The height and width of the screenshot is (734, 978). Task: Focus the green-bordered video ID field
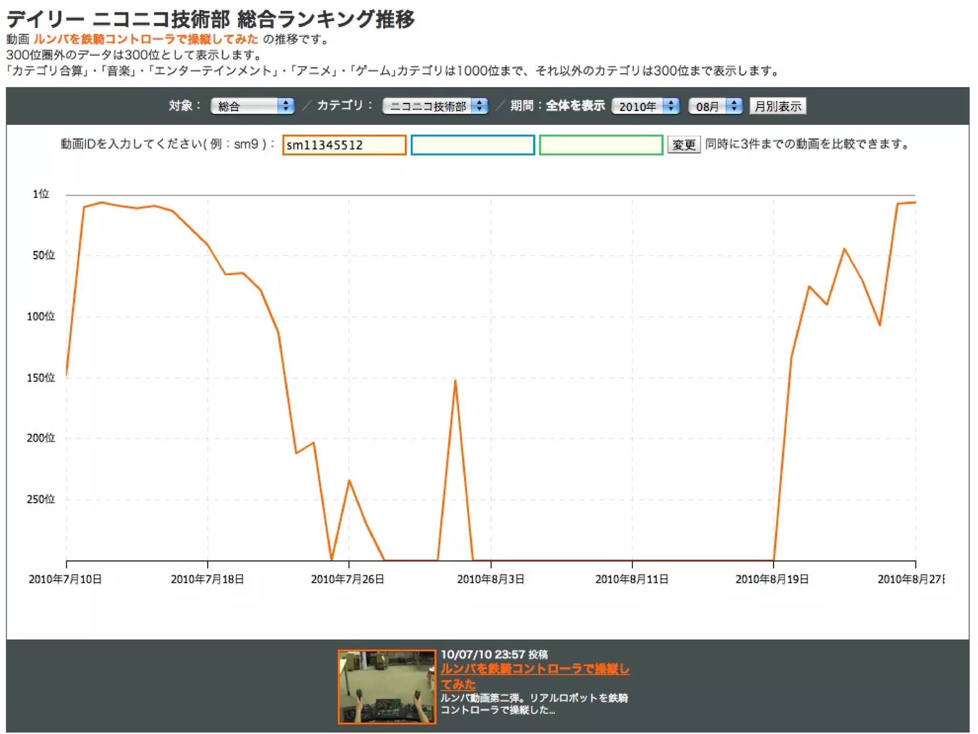pyautogui.click(x=601, y=145)
